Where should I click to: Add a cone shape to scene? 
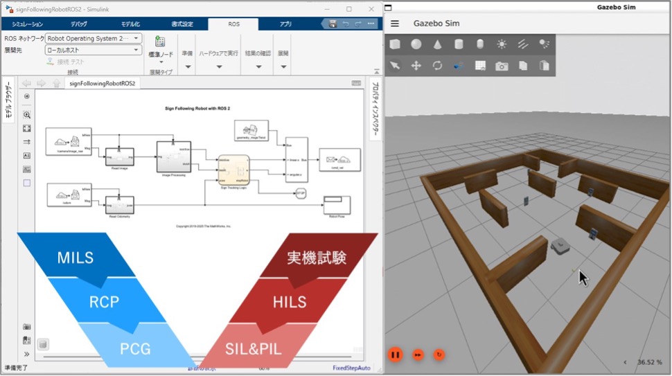(438, 44)
